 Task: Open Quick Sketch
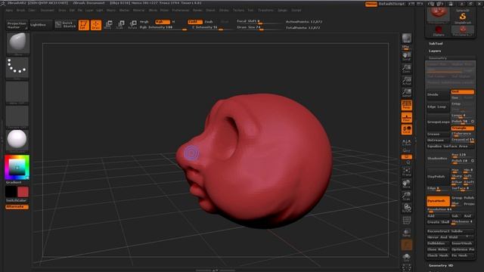[x=66, y=25]
